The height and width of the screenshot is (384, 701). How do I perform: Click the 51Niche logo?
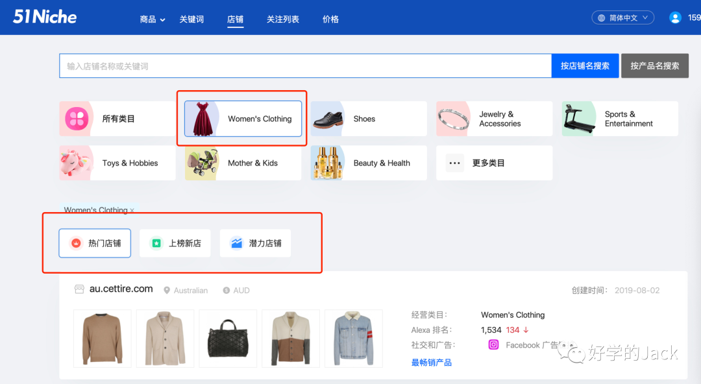[x=45, y=17]
